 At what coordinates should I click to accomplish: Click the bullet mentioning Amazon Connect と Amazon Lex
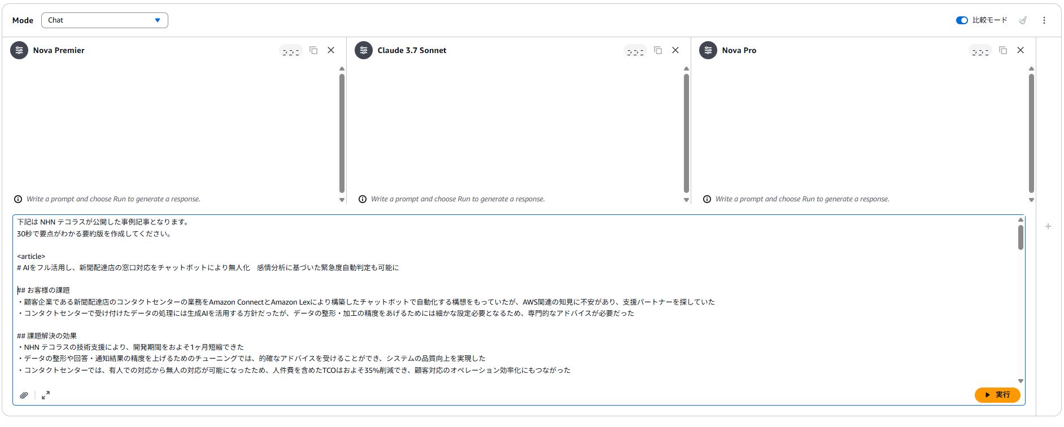(366, 302)
